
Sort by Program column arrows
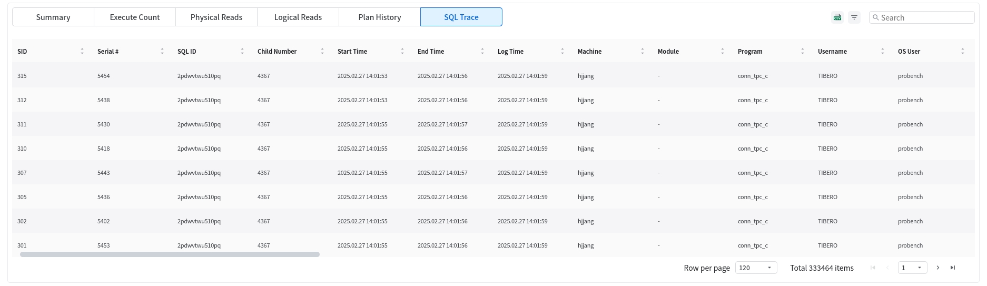point(803,52)
